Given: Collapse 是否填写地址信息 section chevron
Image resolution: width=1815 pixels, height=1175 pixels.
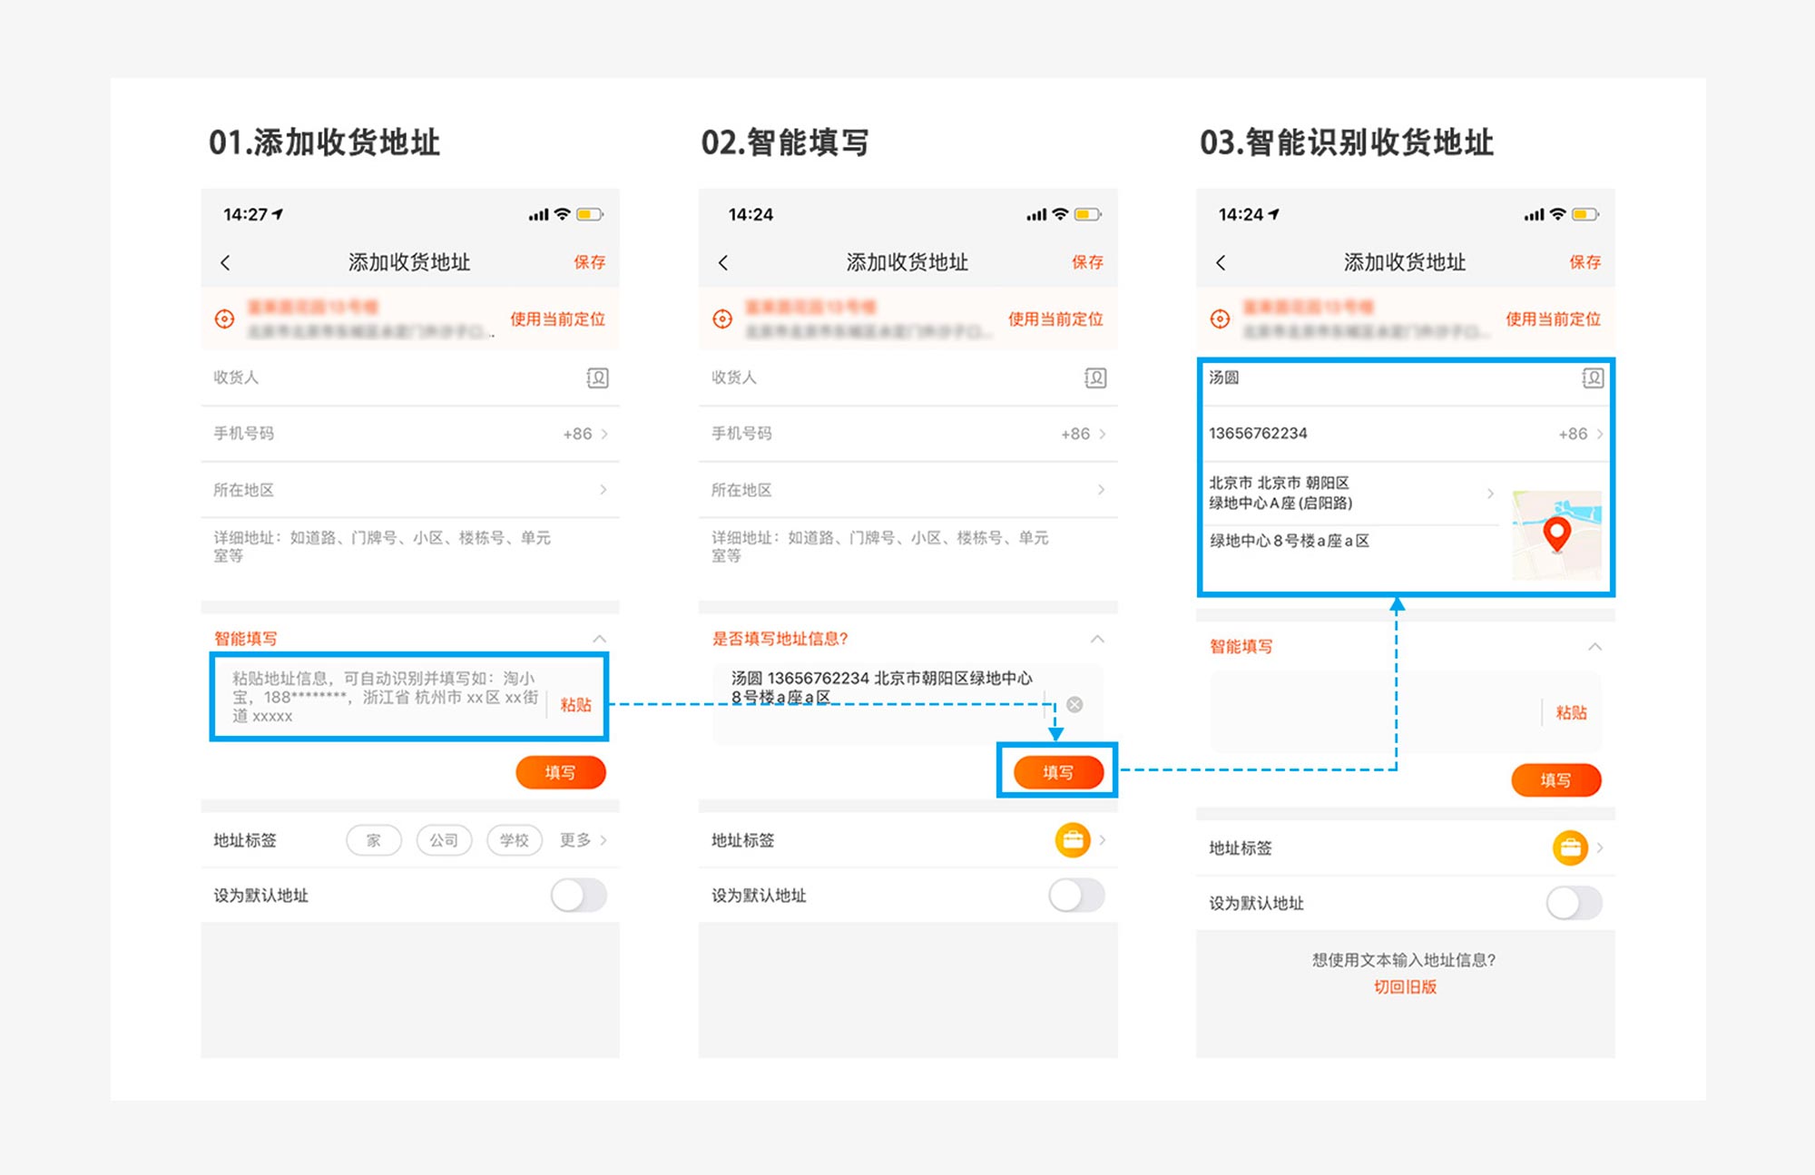Looking at the screenshot, I should [1097, 639].
